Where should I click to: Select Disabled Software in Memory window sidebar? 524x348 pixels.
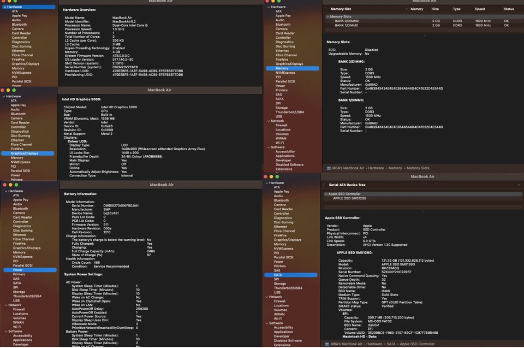289,165
